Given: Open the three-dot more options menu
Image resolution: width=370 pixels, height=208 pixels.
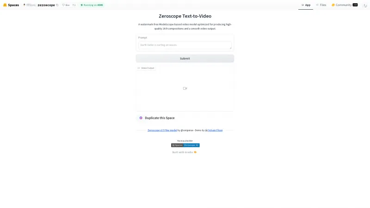Looking at the screenshot, I should pos(365,5).
